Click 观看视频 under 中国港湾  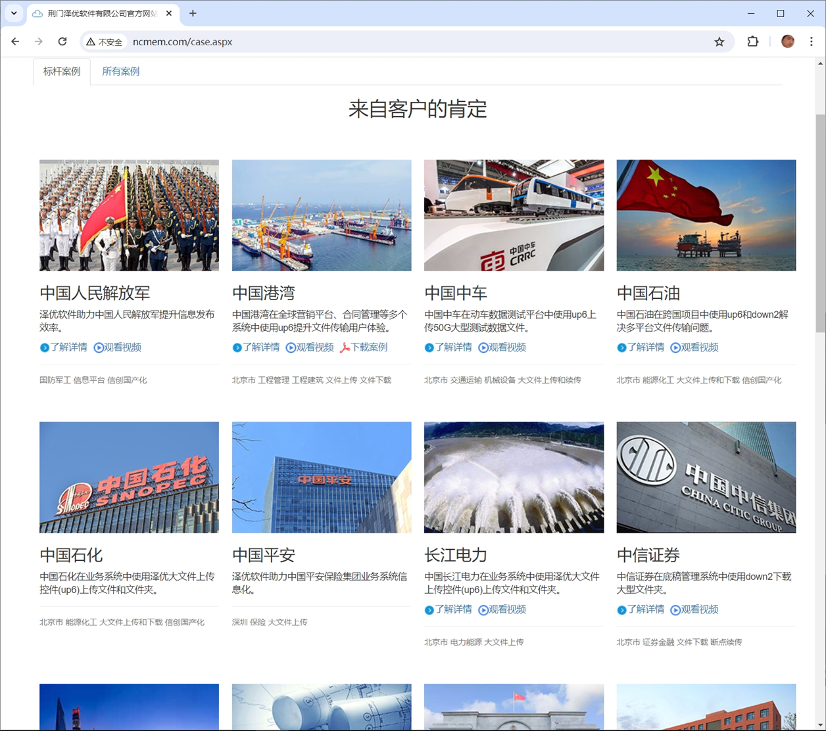click(310, 347)
